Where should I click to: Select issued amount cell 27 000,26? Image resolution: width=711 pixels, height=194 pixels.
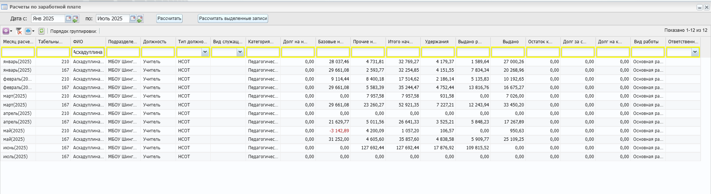click(x=508, y=62)
